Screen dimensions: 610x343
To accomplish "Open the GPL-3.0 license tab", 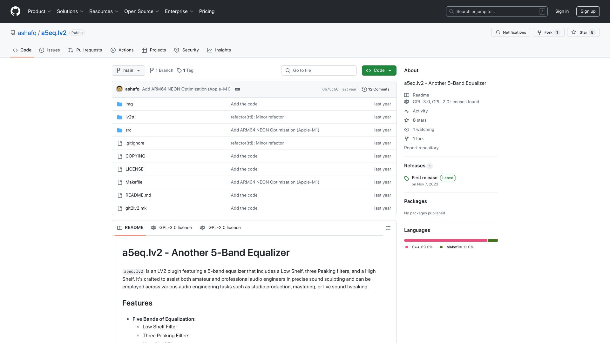I will 171,228.
